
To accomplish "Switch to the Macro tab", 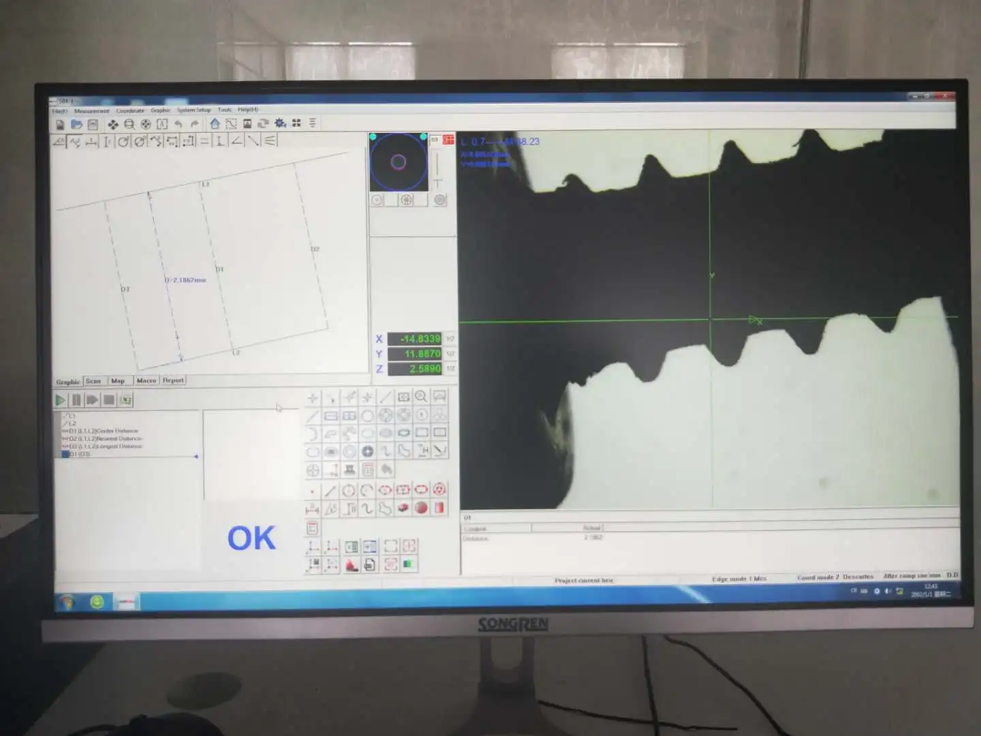I will tap(146, 380).
